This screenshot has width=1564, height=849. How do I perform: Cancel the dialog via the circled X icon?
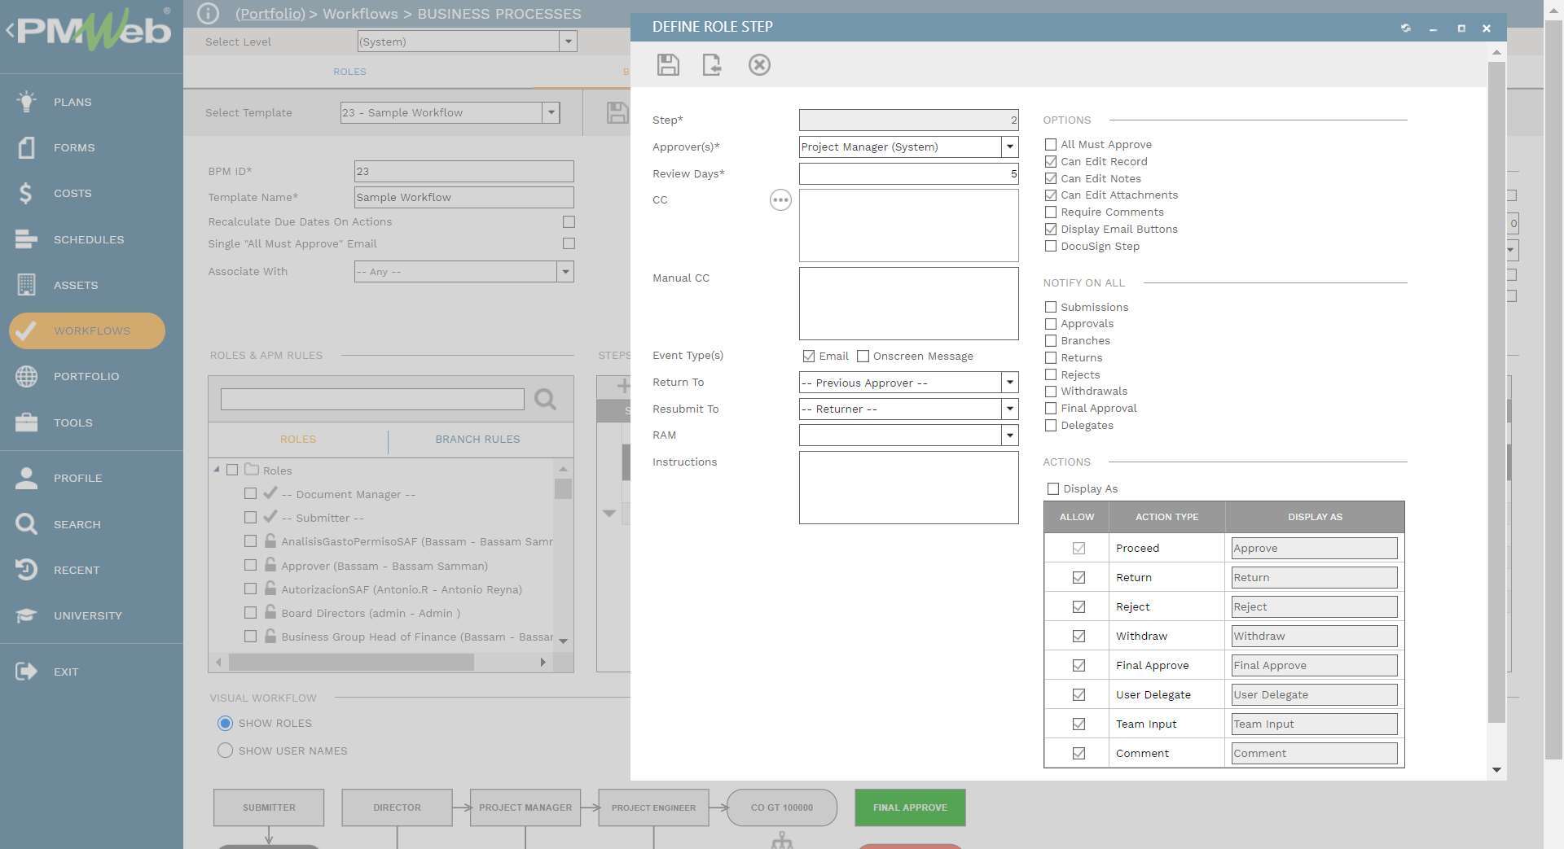[x=759, y=65]
